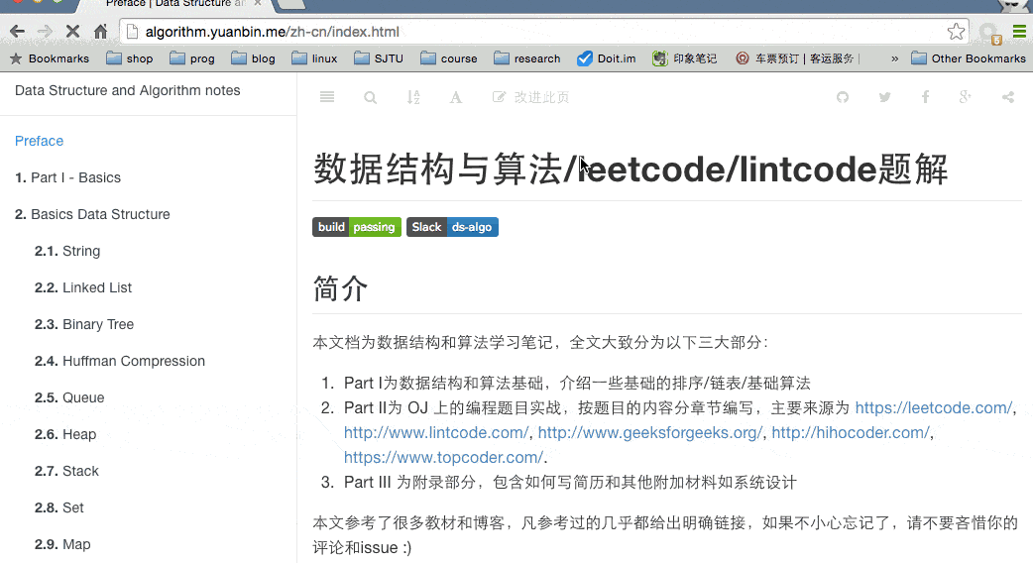The image size is (1033, 563).
Task: Open the research bookmarks folder
Action: pos(527,58)
